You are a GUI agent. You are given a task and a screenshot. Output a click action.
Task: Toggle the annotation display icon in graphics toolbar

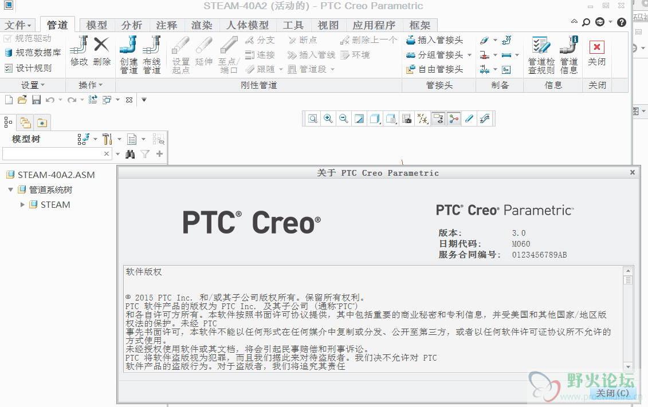[438, 119]
